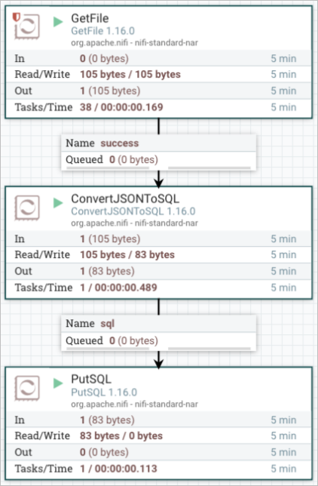Click 5 min in ConvertJSONToSQL Out row
Image resolution: width=318 pixels, height=486 pixels.
click(x=283, y=271)
